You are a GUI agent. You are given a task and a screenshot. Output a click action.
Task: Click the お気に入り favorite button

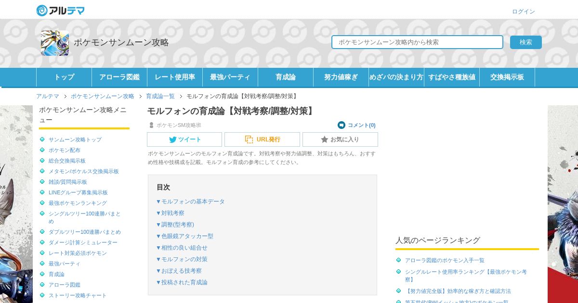click(340, 139)
